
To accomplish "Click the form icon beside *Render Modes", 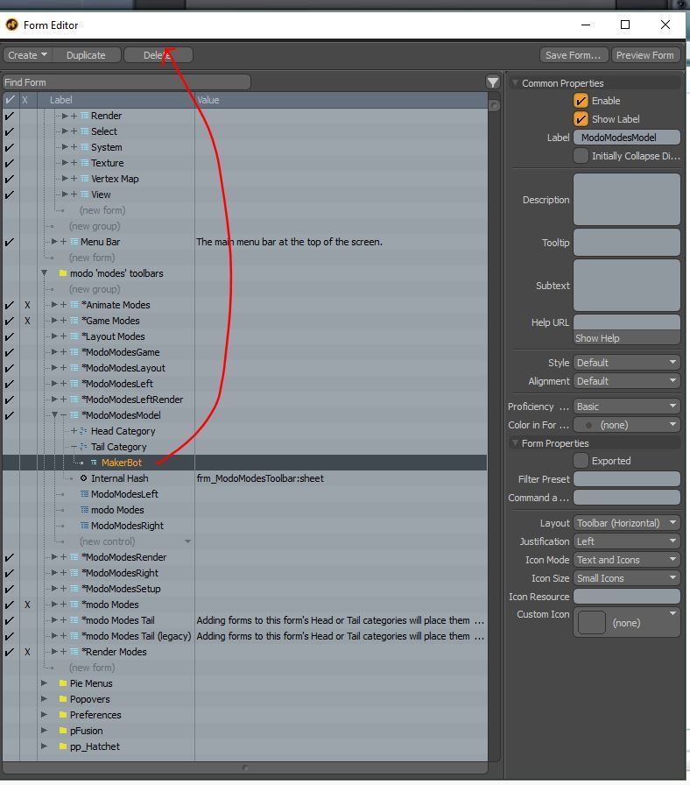I will pos(74,652).
